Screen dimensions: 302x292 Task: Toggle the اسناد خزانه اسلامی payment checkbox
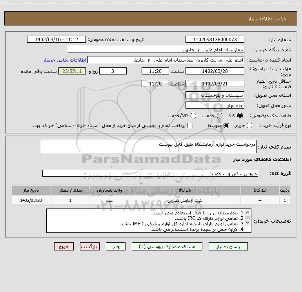pyautogui.click(x=190, y=125)
